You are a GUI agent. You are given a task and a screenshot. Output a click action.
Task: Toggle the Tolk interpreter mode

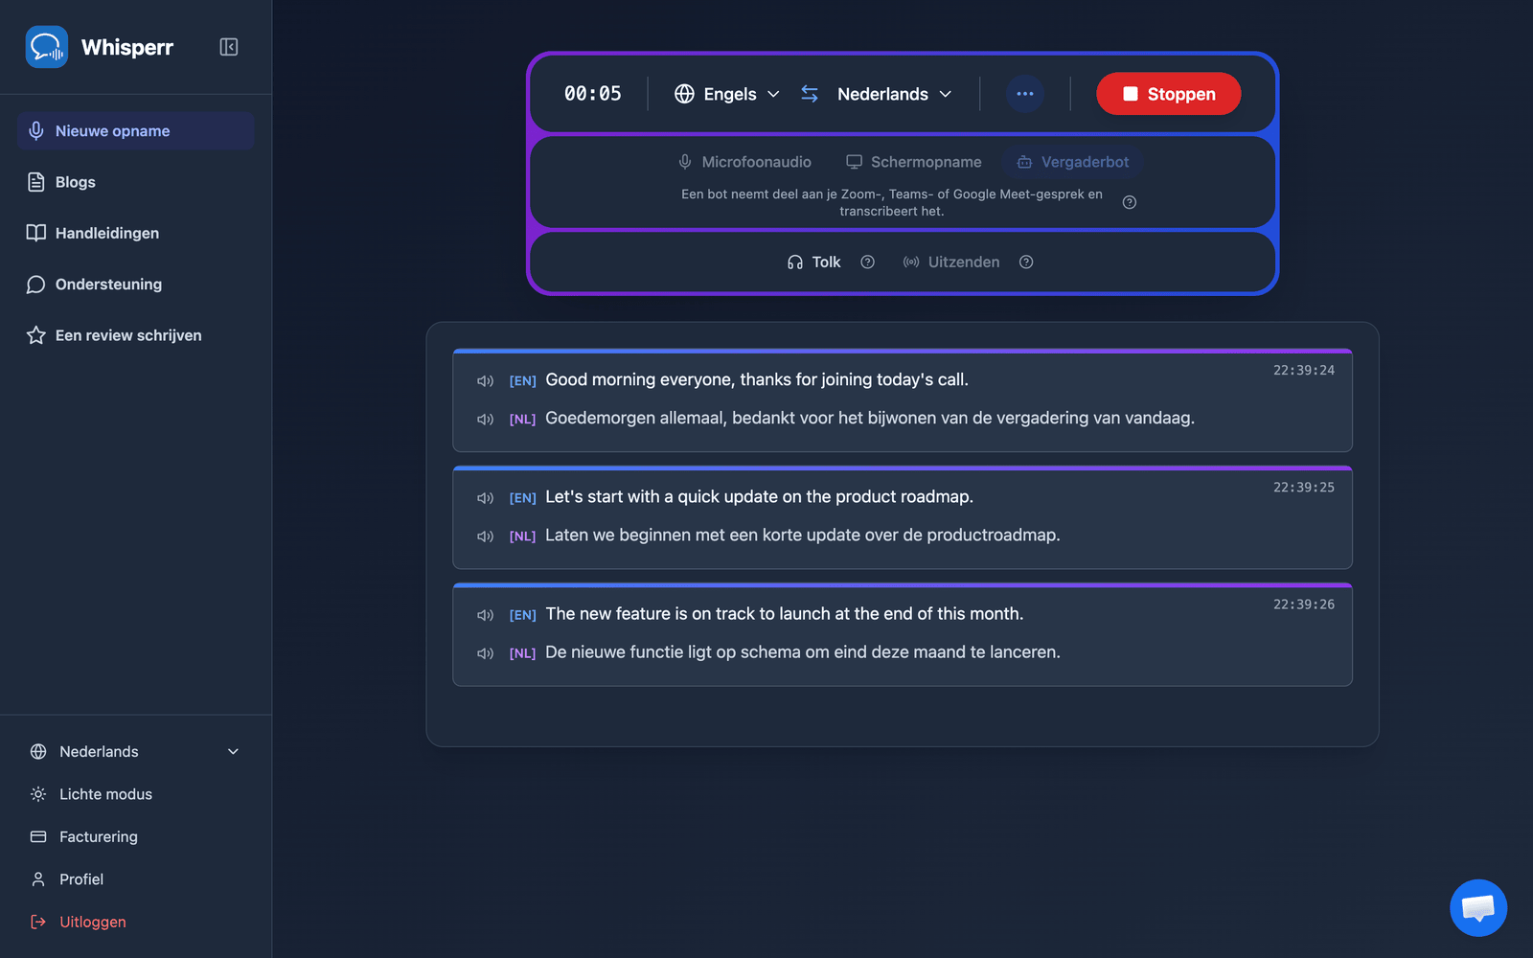pos(813,262)
